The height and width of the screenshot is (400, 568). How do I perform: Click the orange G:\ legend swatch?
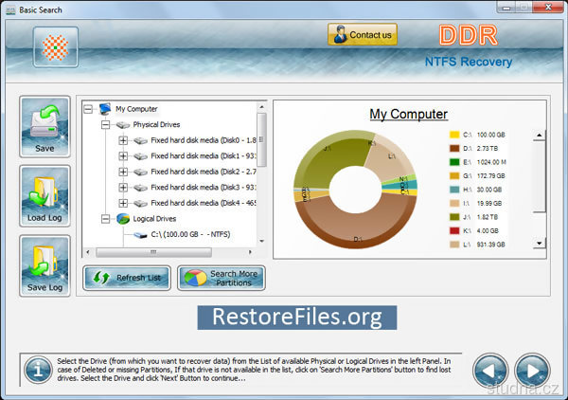(x=454, y=176)
